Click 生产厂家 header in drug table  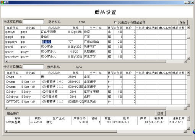pyautogui.click(x=96, y=28)
